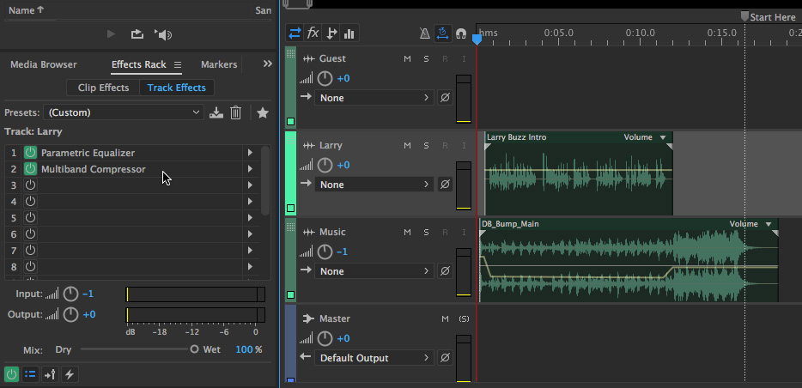The image size is (802, 388).
Task: Toggle global clip stretching icon
Action: pyautogui.click(x=442, y=33)
